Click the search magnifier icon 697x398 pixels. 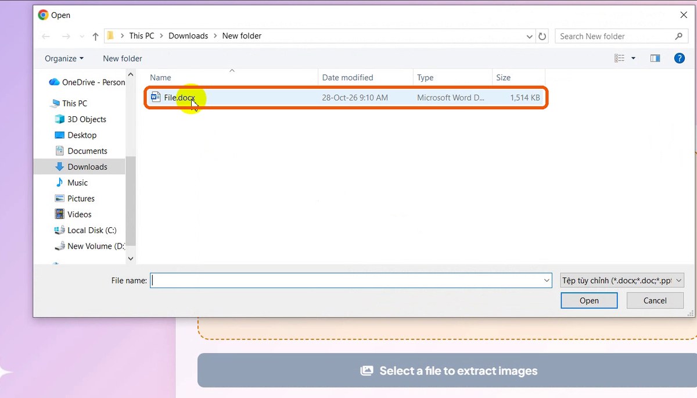(678, 36)
